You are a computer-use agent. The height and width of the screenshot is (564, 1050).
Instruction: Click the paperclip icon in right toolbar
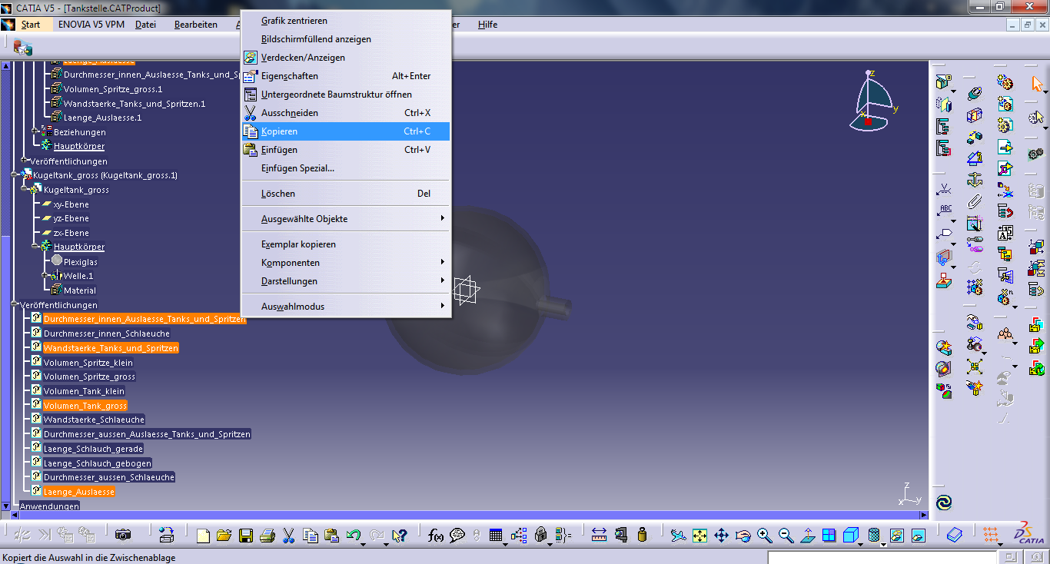pyautogui.click(x=975, y=202)
